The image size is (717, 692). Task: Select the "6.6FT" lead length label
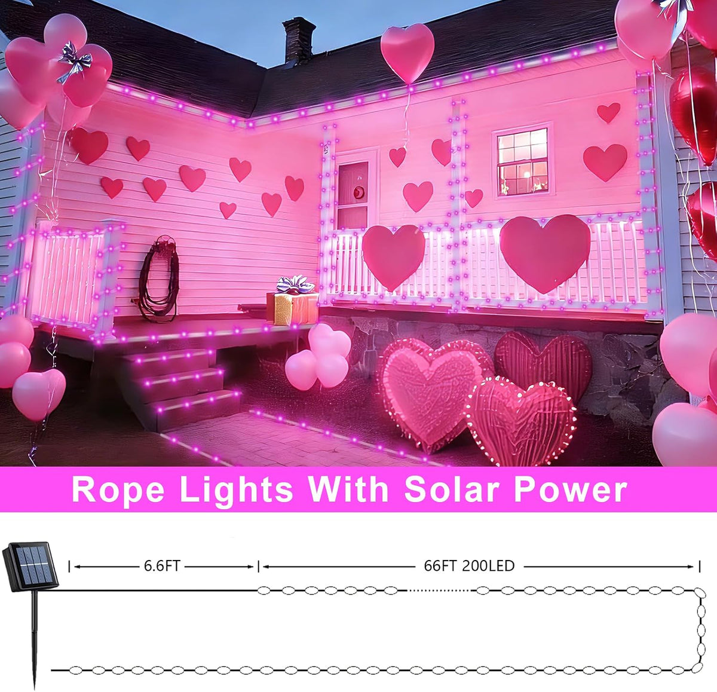162,566
